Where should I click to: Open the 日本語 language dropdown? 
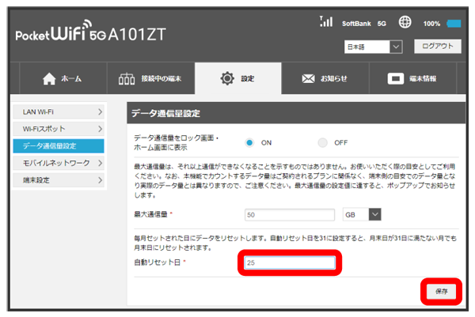[374, 47]
